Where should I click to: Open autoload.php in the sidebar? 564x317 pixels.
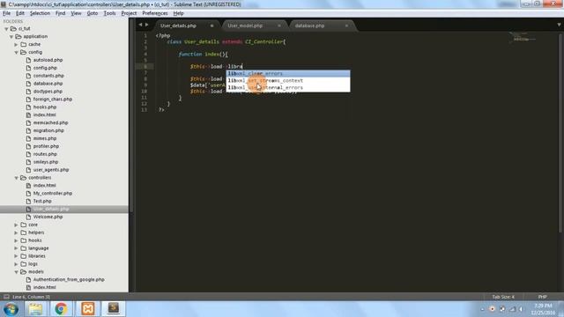point(48,60)
